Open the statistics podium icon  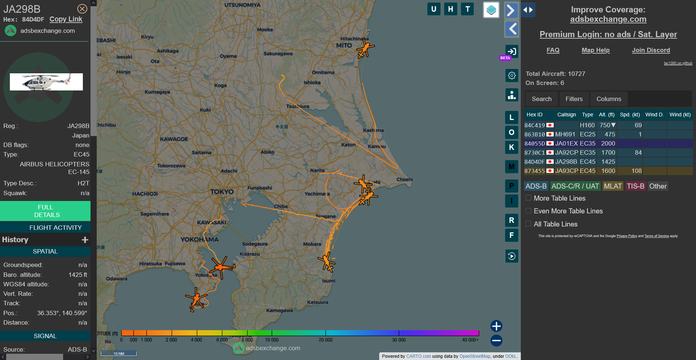pos(512,95)
